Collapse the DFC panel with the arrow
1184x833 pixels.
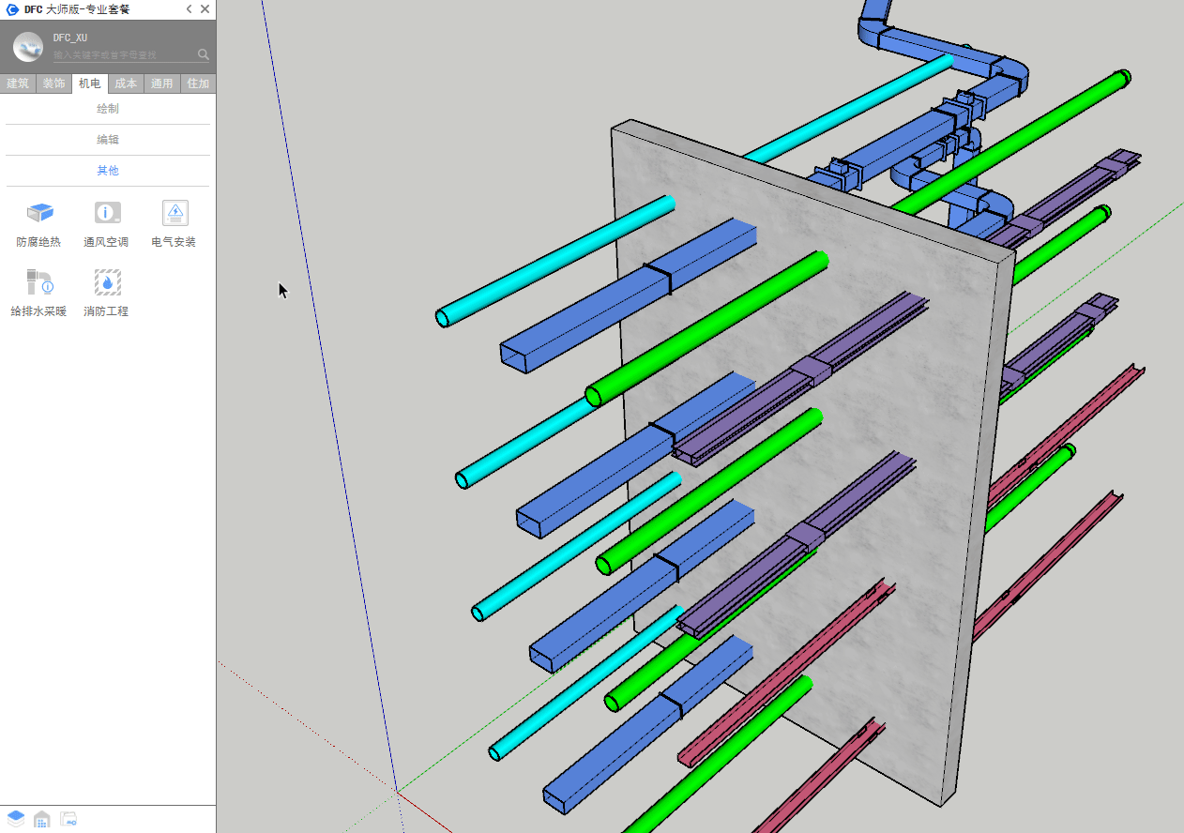tap(189, 9)
